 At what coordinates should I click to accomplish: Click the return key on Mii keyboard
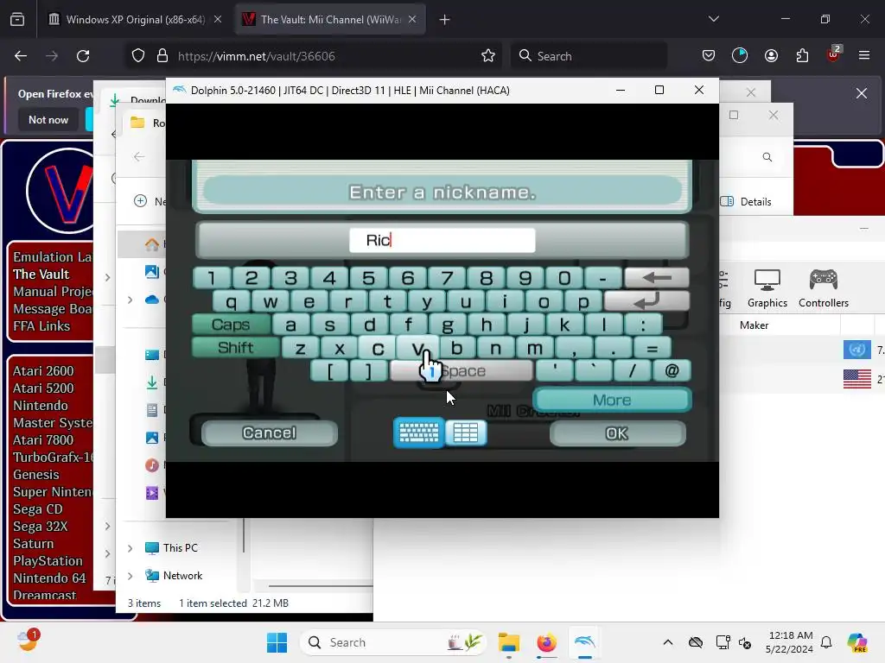point(646,301)
